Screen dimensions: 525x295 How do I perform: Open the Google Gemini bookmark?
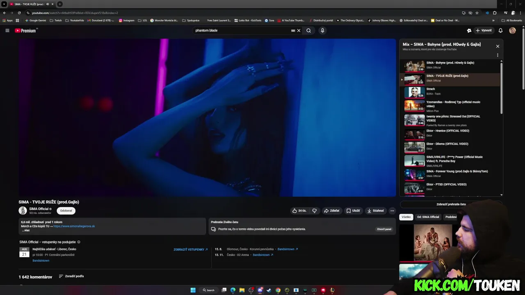point(36,20)
